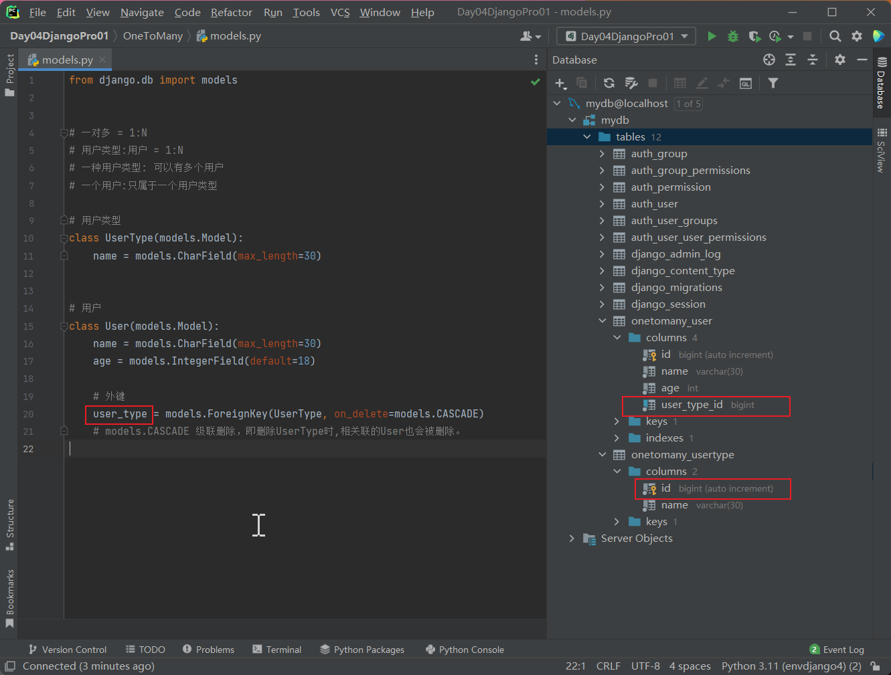This screenshot has height=675, width=891.
Task: Toggle Database side tab on right edge
Action: [882, 83]
